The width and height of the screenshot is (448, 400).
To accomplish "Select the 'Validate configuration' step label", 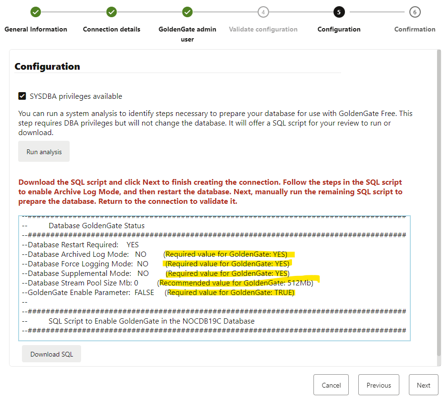I will tap(263, 29).
